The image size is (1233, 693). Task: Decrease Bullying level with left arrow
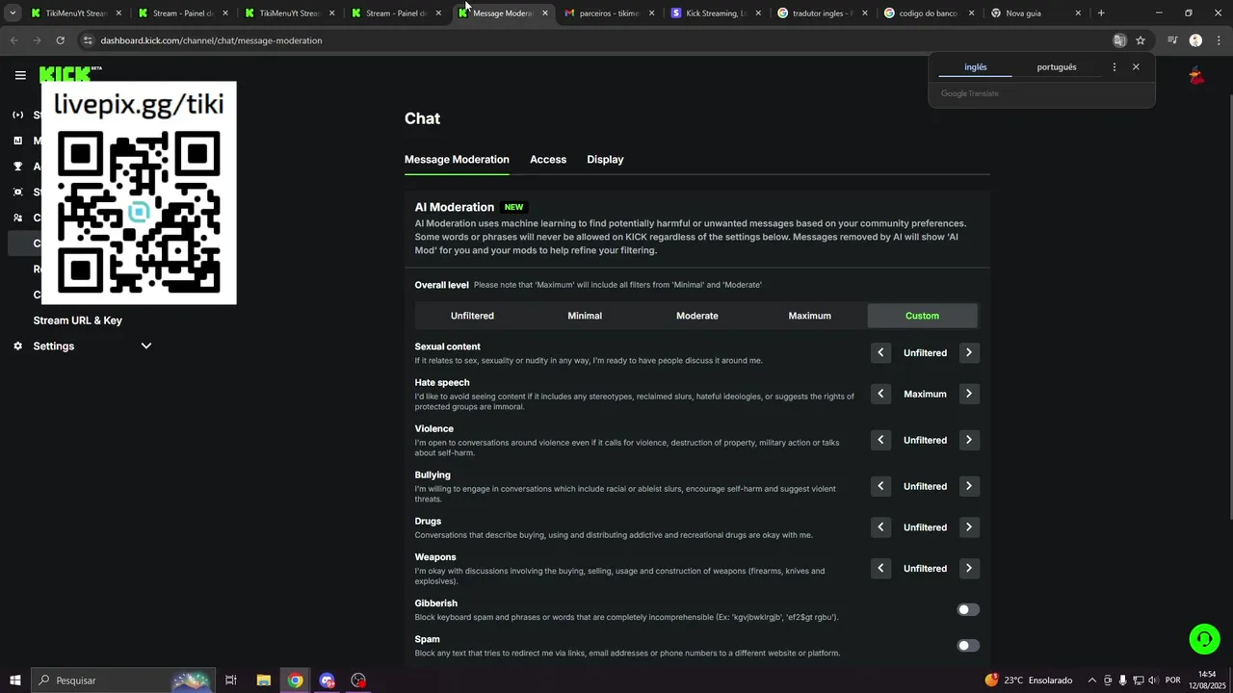(880, 486)
